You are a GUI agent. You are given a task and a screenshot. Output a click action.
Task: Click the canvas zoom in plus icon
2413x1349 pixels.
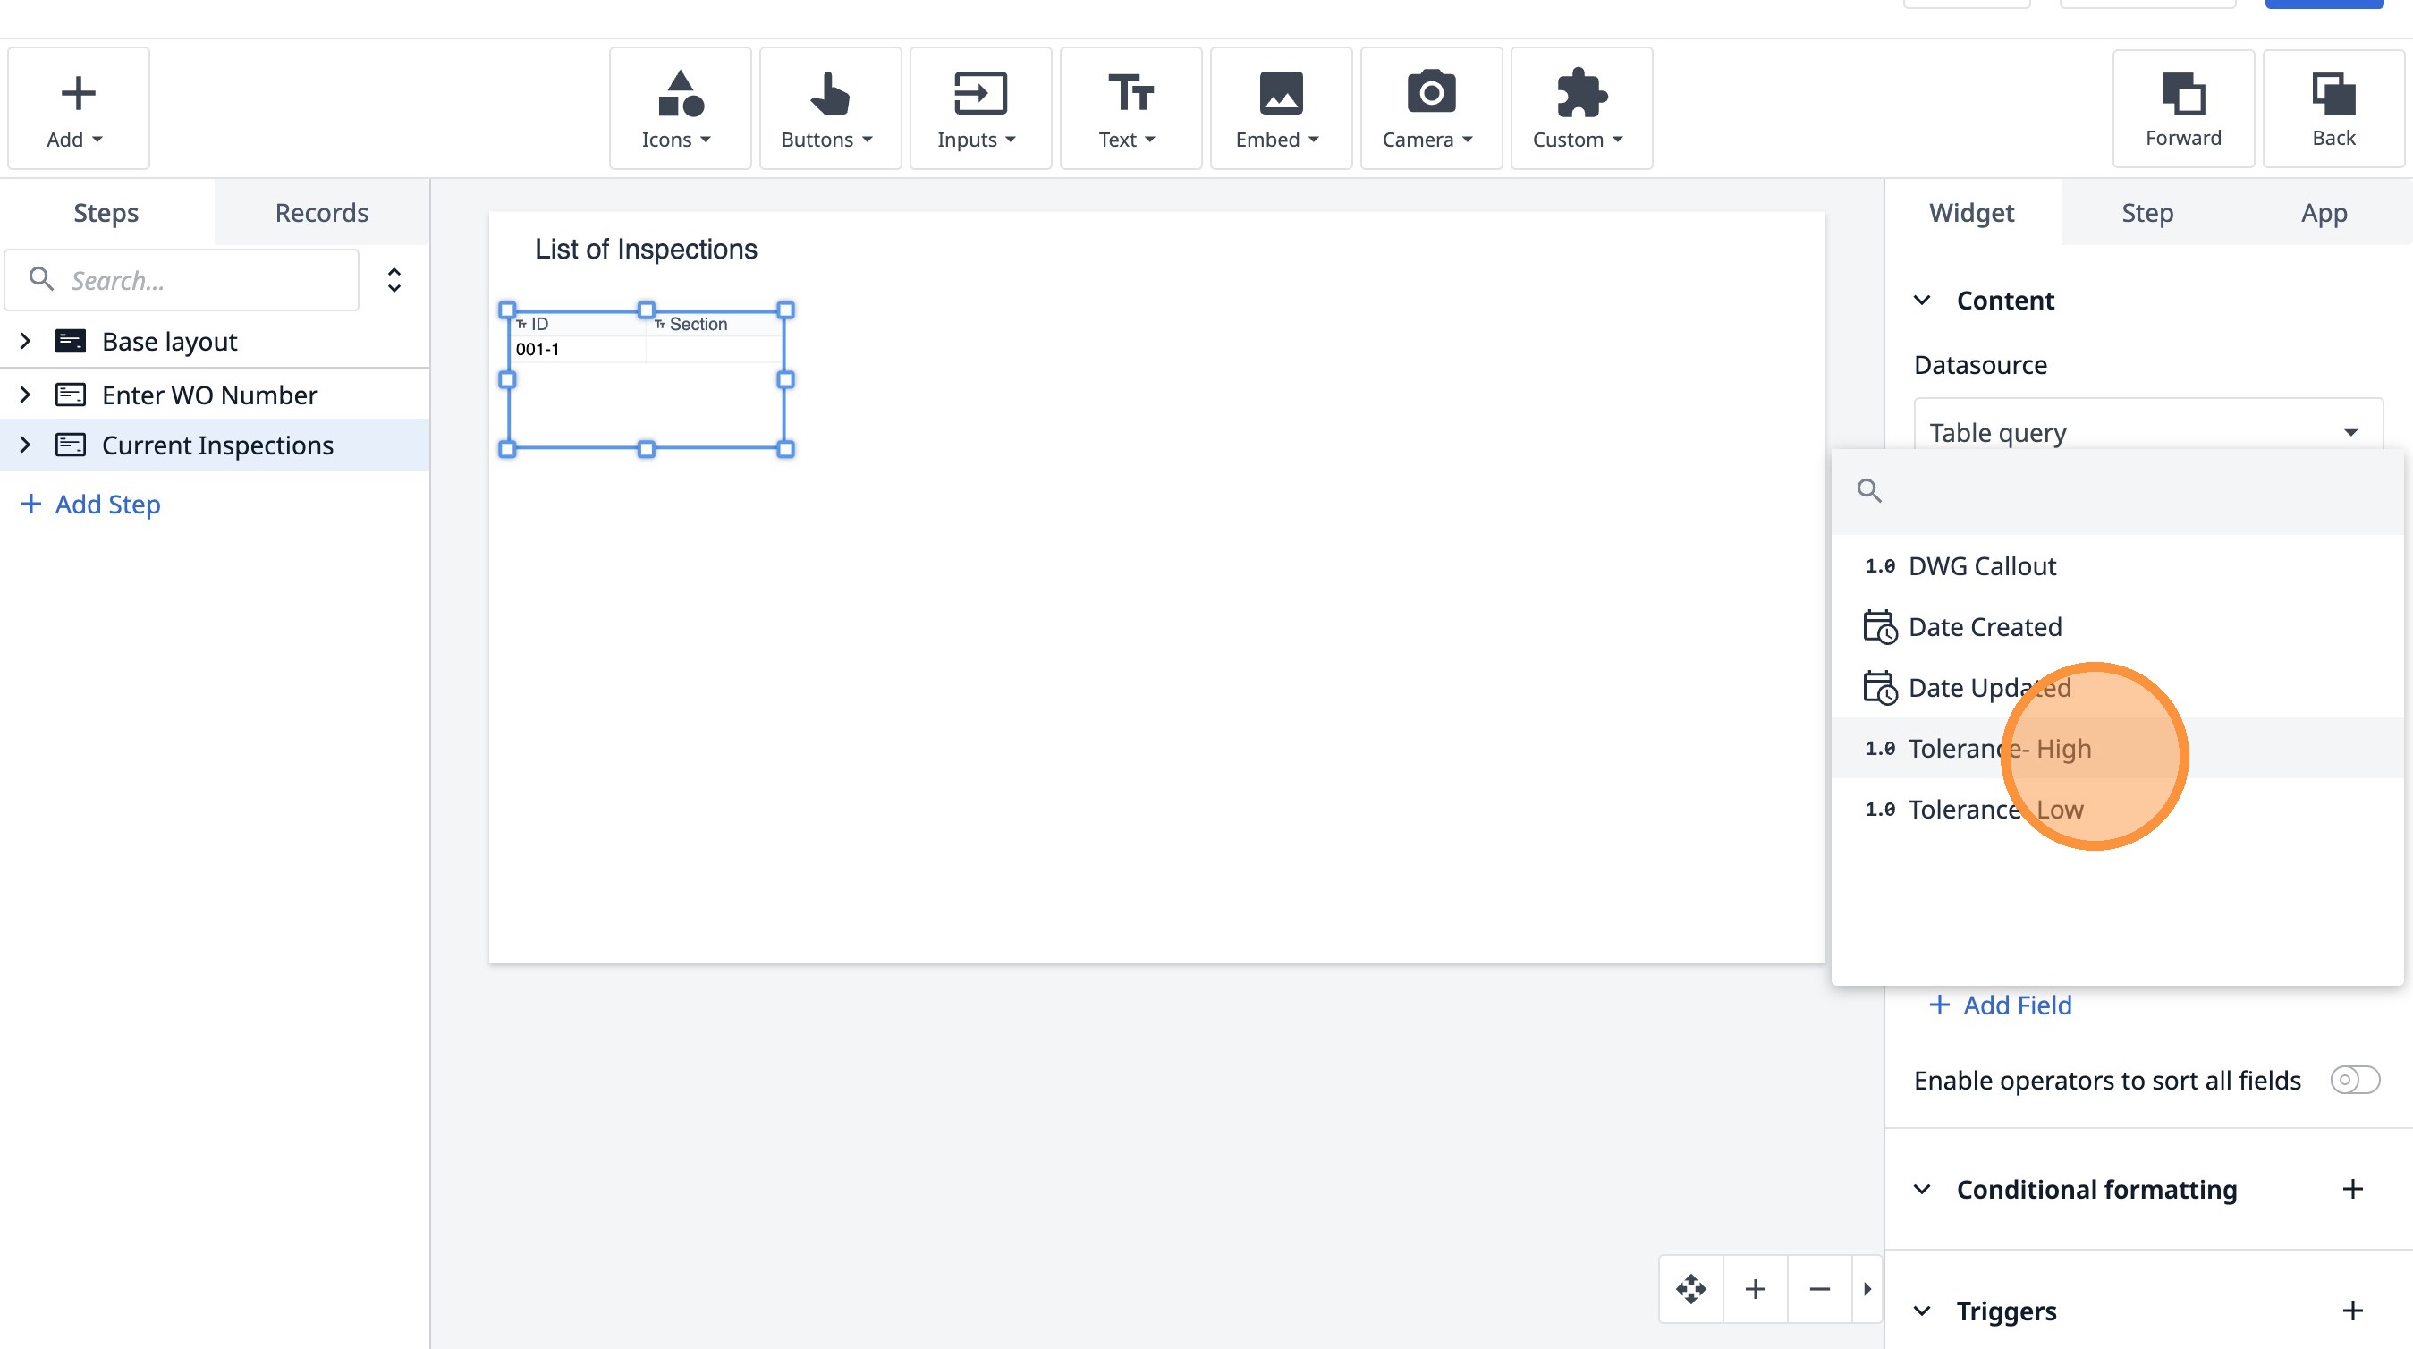tap(1756, 1290)
